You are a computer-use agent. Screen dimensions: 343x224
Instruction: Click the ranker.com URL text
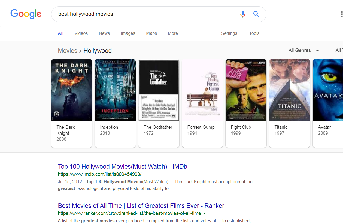pyautogui.click(x=129, y=213)
